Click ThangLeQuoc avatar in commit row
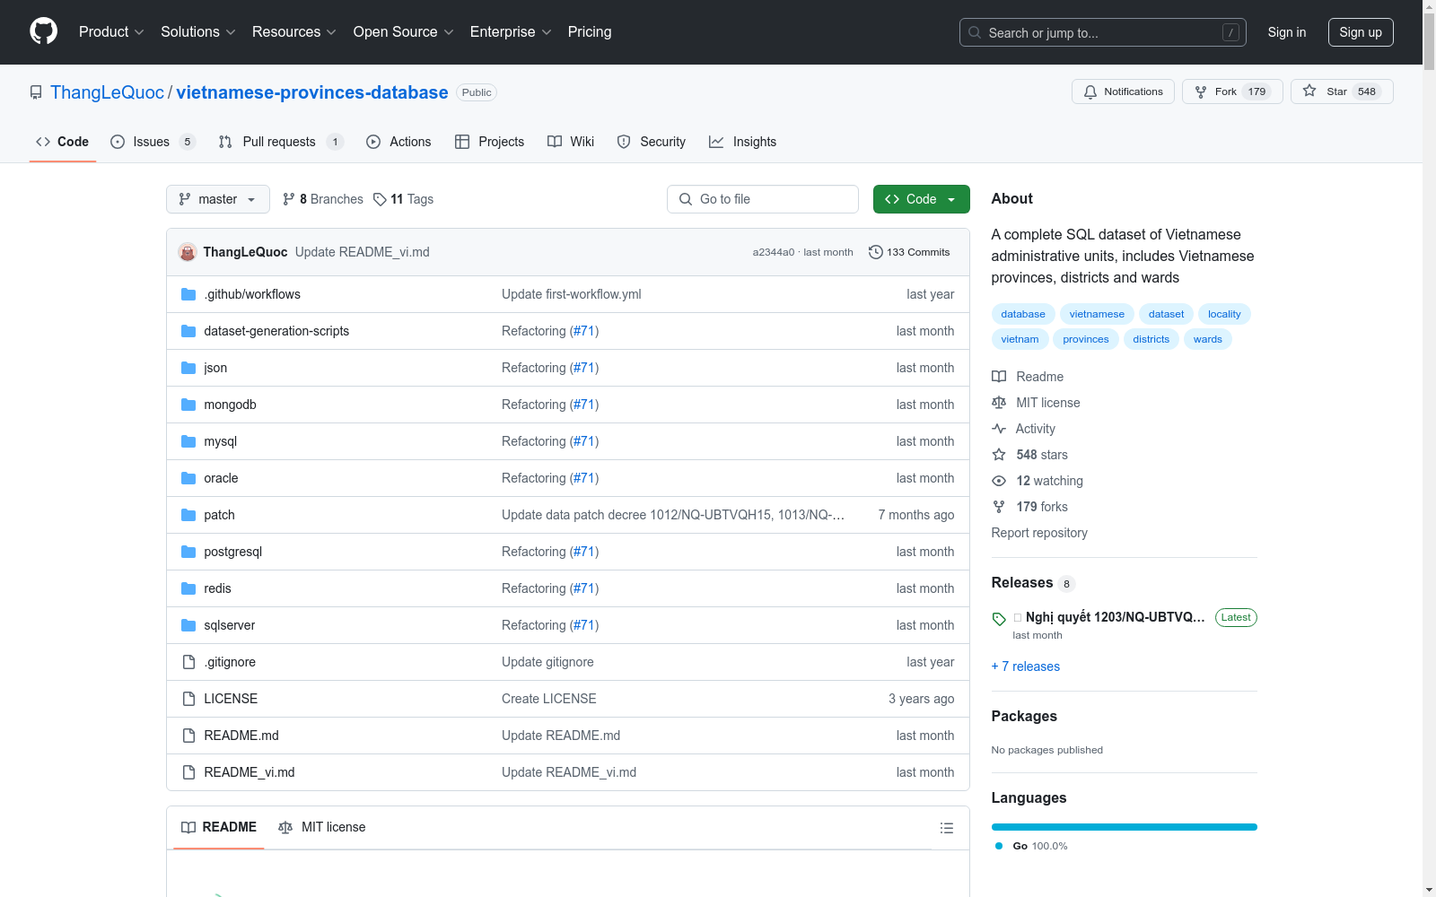The image size is (1436, 897). tap(188, 252)
